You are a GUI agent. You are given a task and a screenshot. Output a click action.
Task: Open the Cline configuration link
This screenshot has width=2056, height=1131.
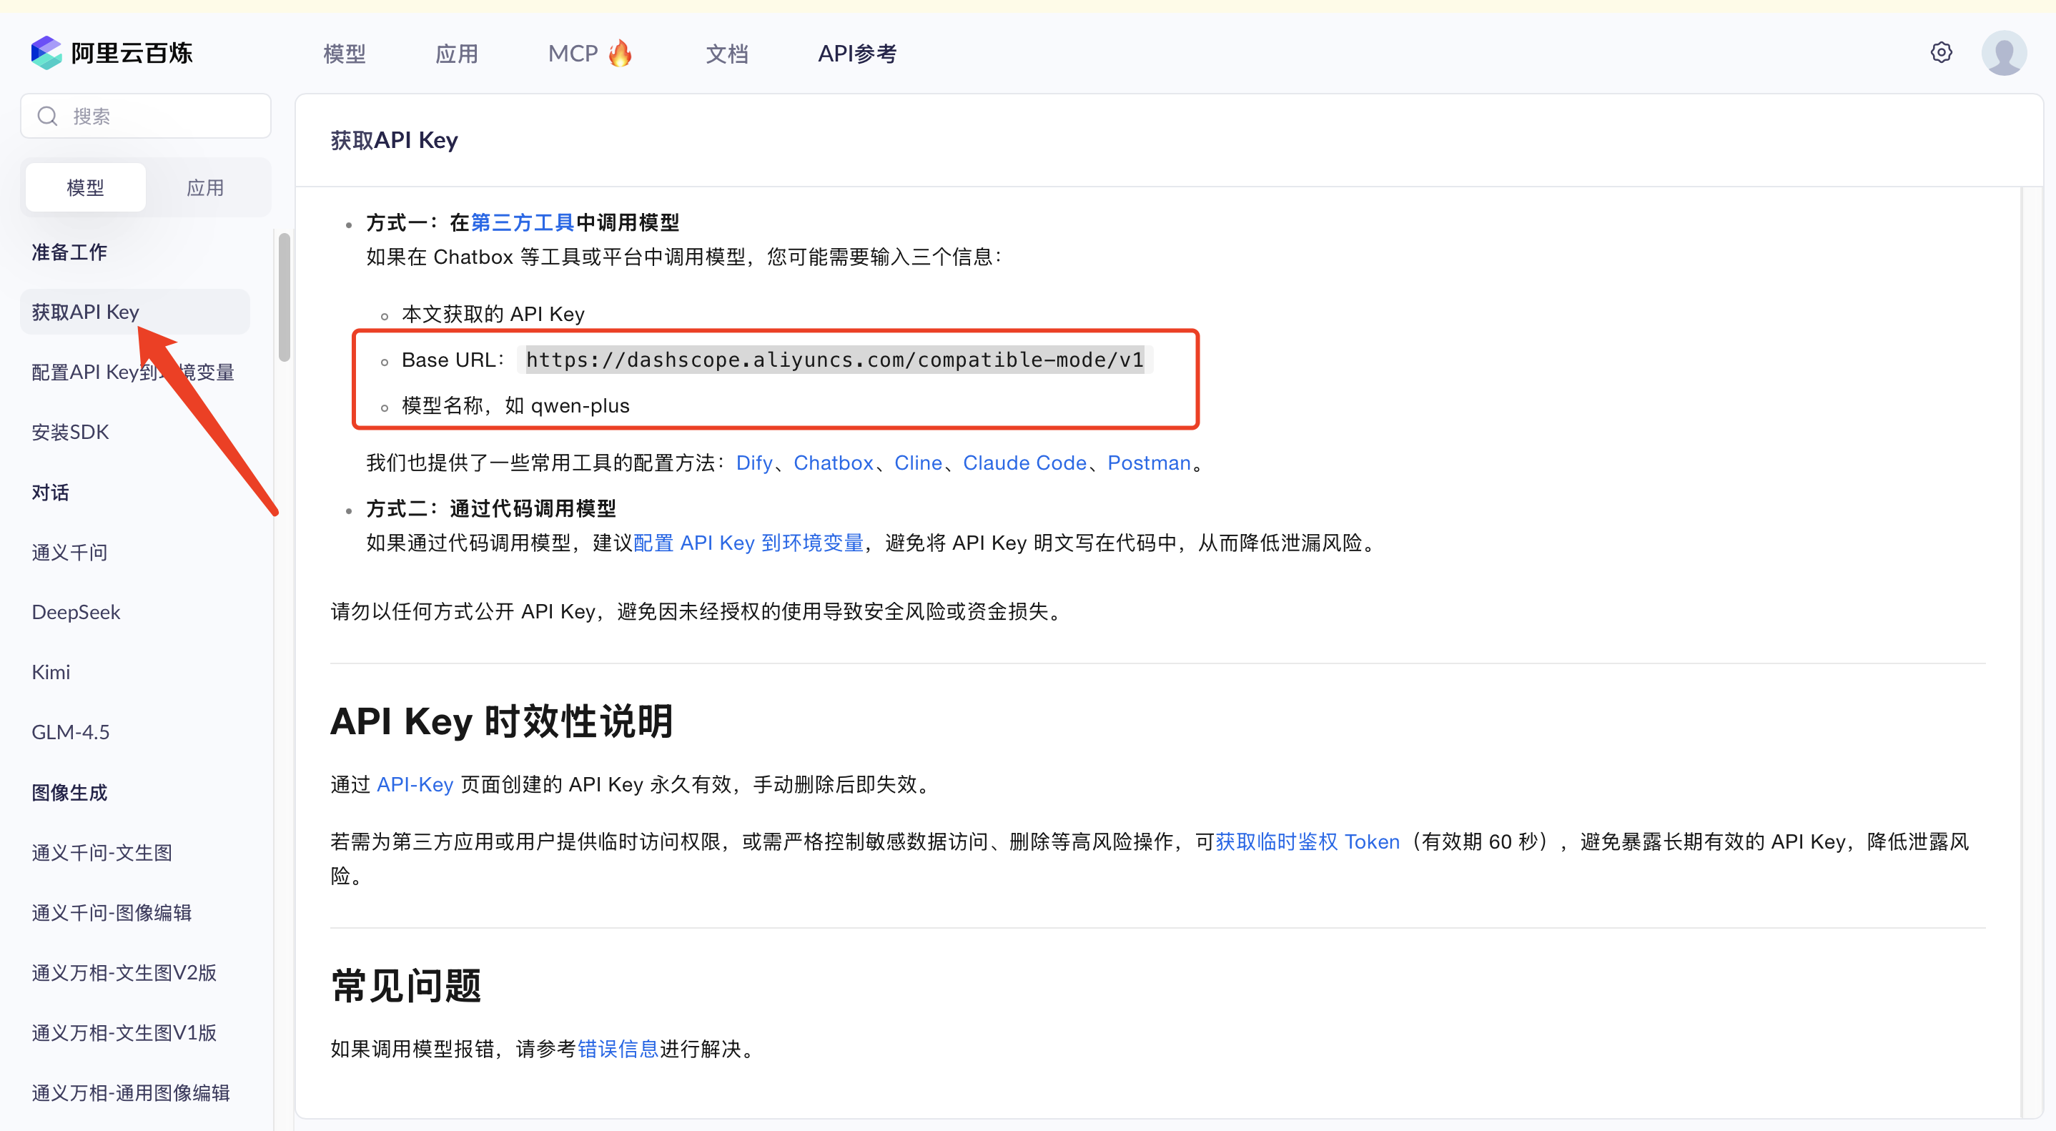tap(918, 463)
